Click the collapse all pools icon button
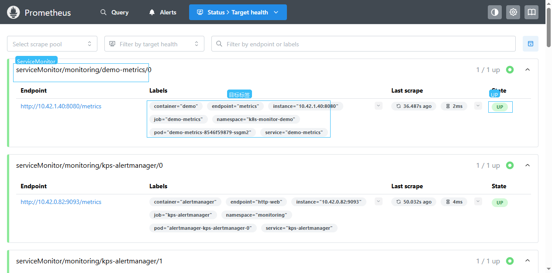 click(x=531, y=44)
